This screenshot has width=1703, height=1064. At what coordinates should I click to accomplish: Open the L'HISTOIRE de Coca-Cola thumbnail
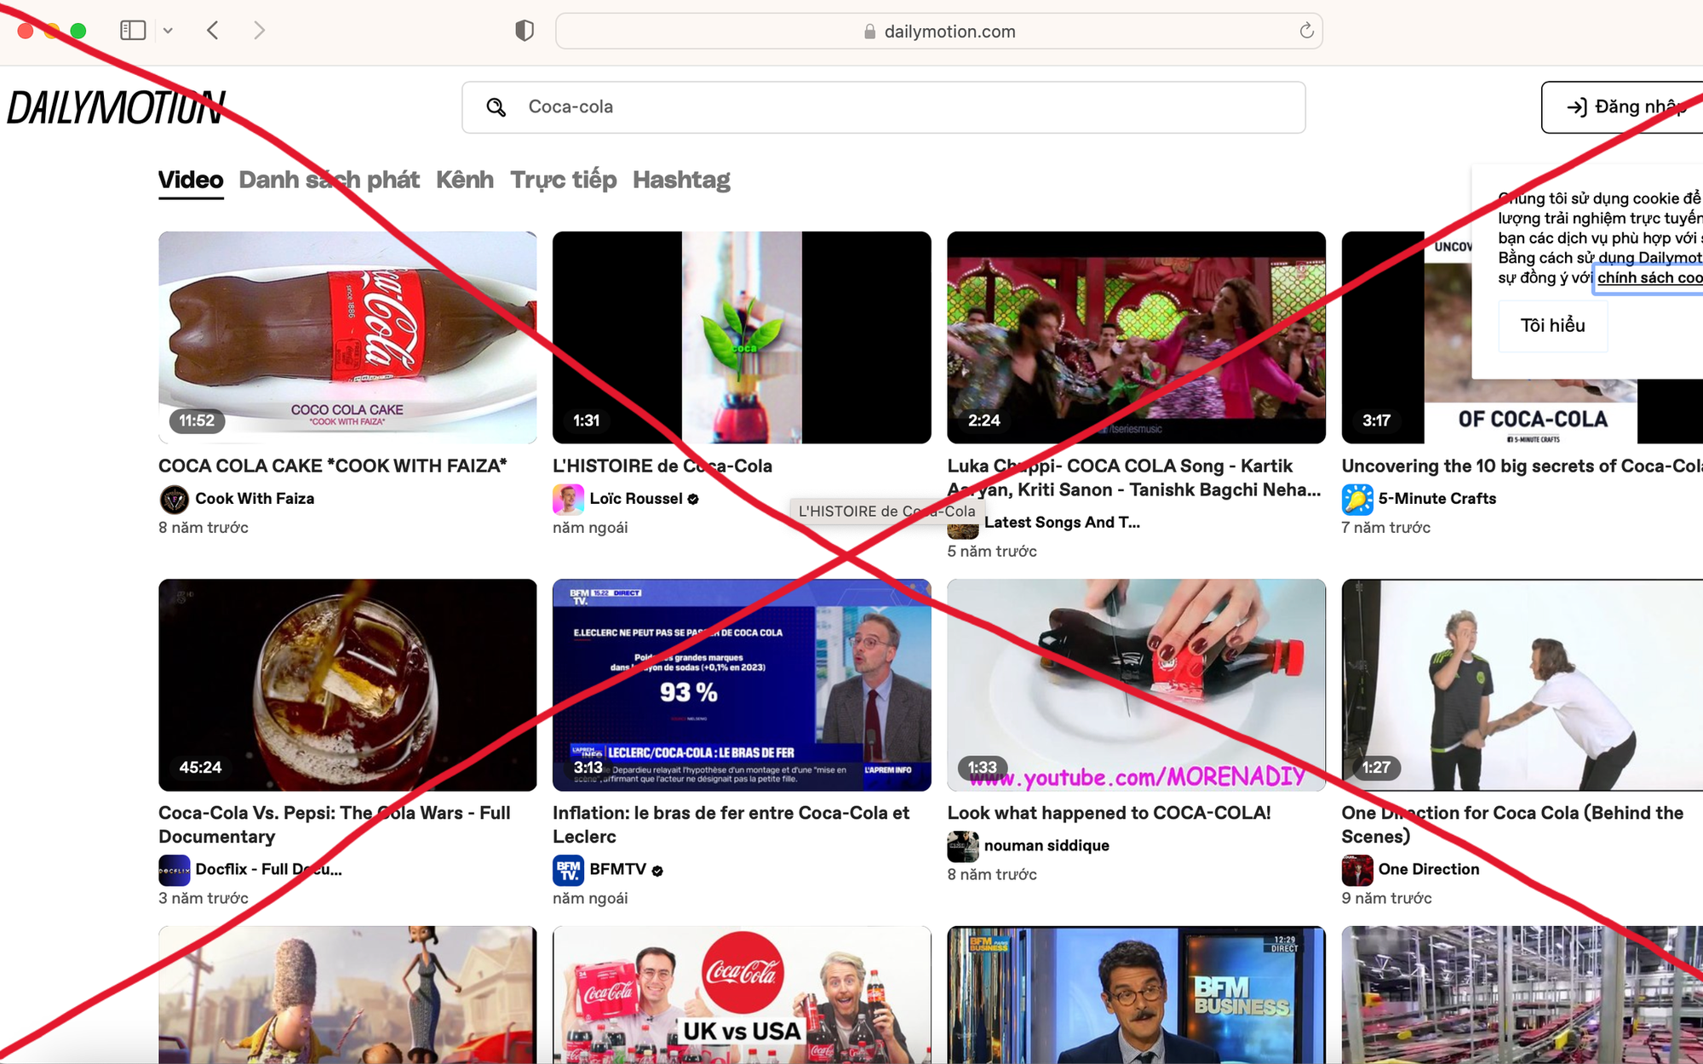coord(742,337)
